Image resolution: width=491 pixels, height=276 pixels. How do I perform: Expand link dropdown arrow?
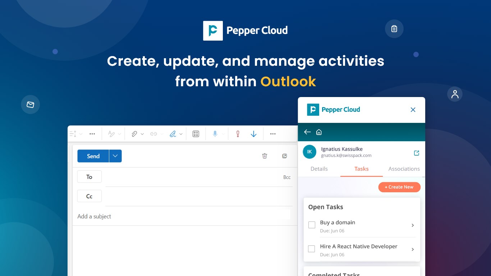click(161, 134)
